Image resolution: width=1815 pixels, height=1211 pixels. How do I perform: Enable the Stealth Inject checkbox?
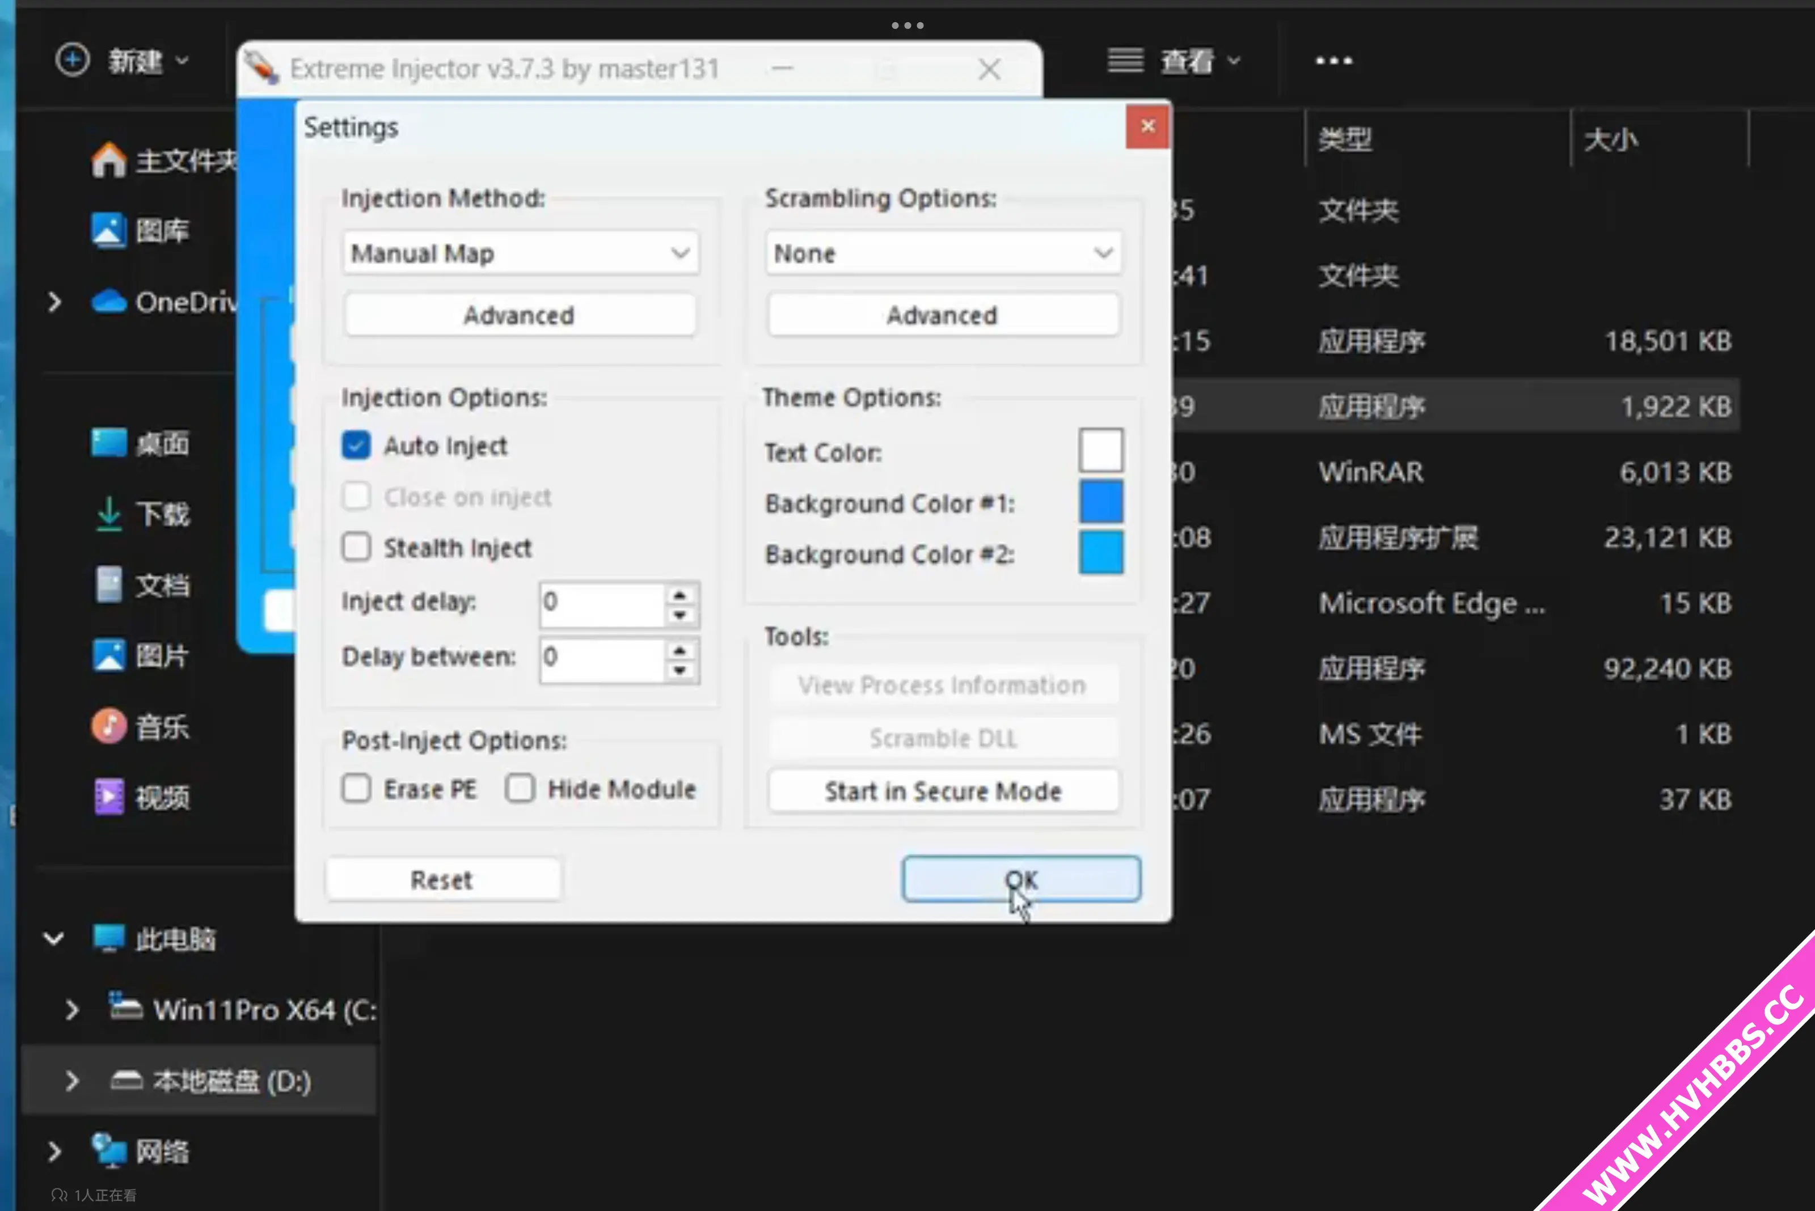(356, 548)
